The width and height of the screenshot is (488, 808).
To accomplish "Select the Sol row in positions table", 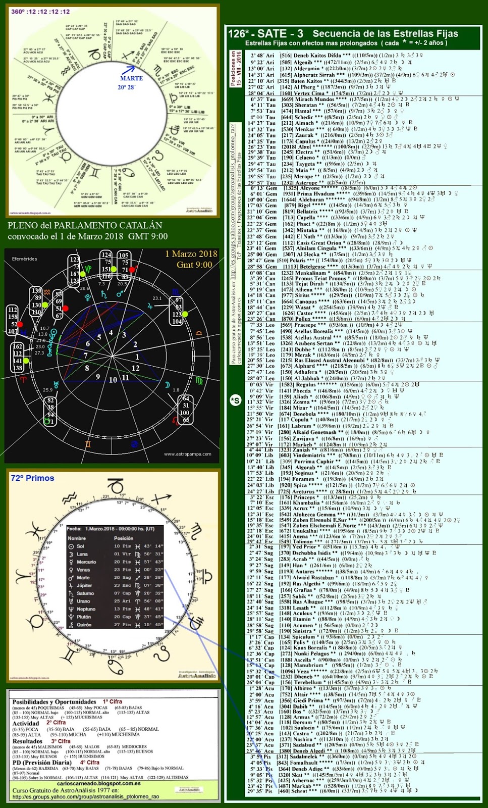I will (x=116, y=546).
